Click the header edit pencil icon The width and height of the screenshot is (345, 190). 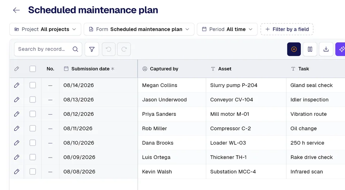(x=17, y=69)
